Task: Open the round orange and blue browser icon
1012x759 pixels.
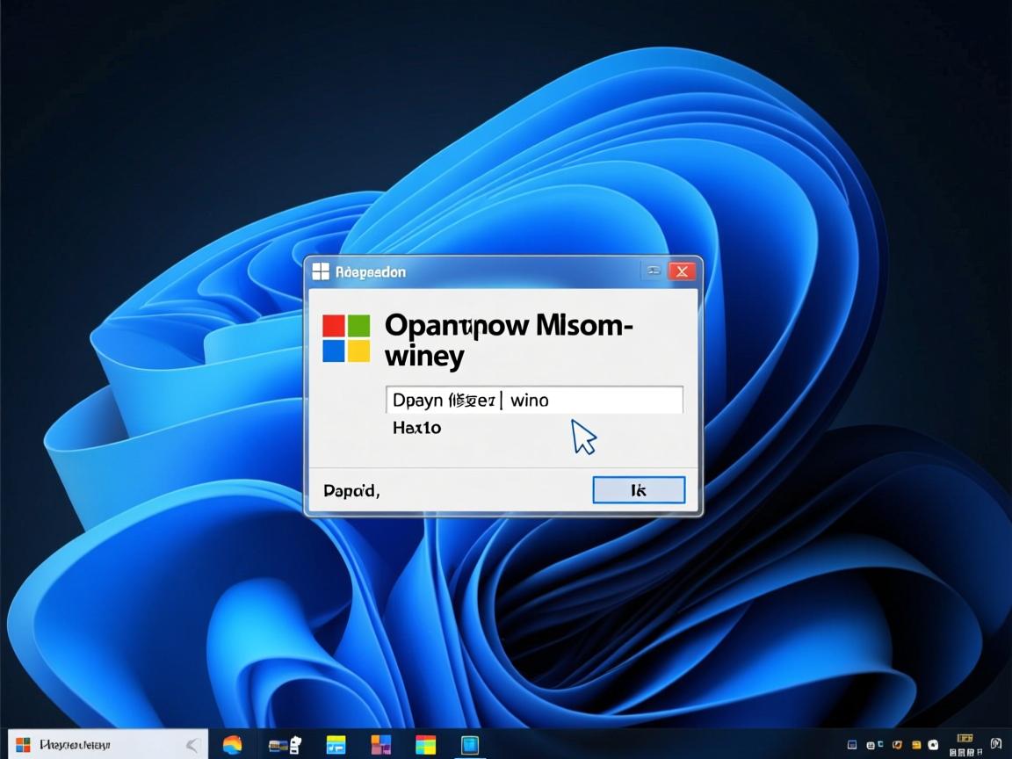Action: click(x=232, y=745)
